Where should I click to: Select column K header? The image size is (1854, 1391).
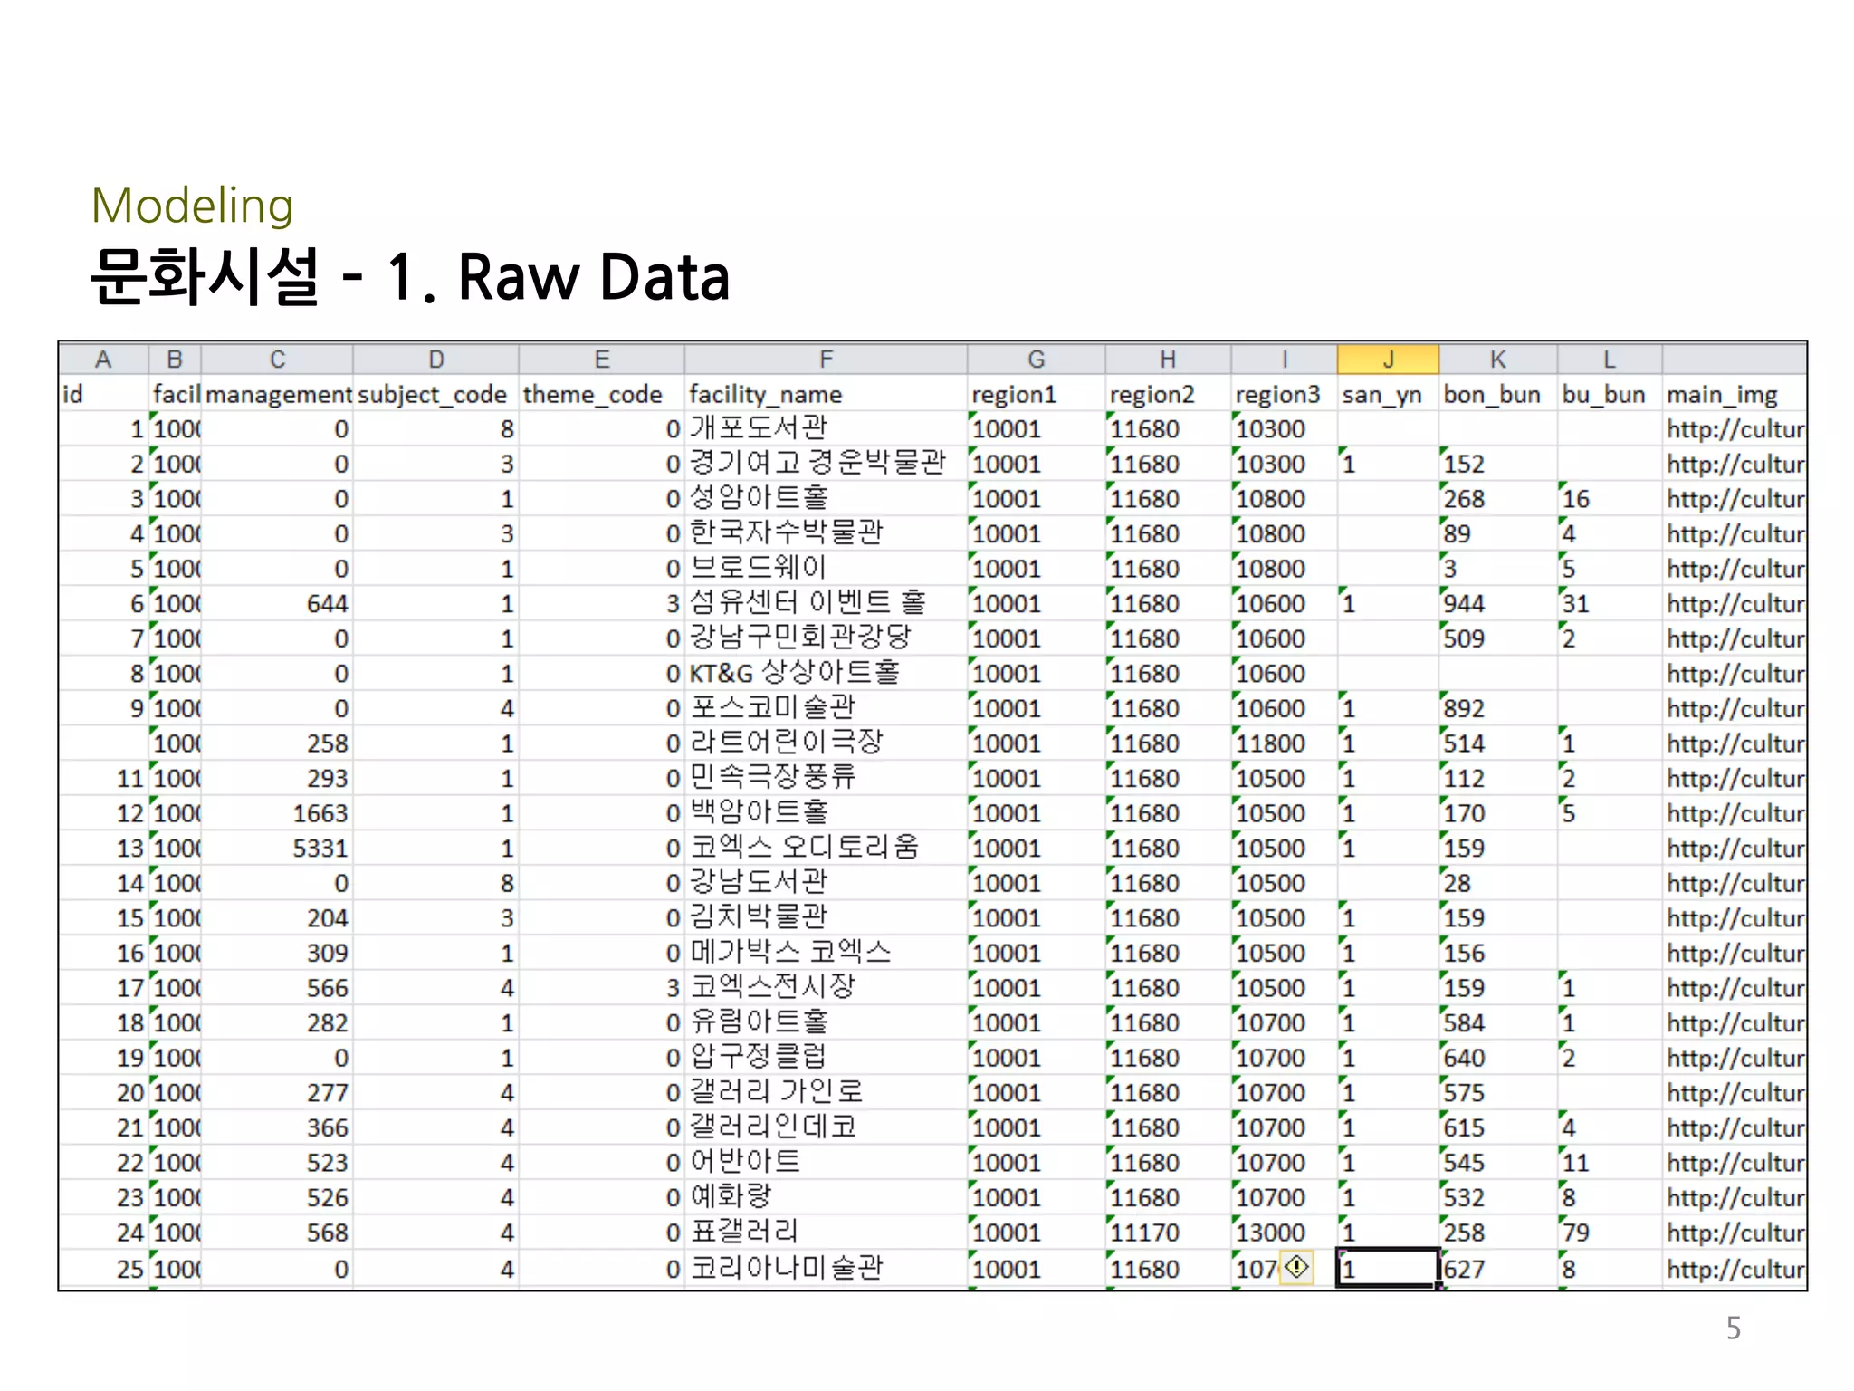pyautogui.click(x=1497, y=360)
